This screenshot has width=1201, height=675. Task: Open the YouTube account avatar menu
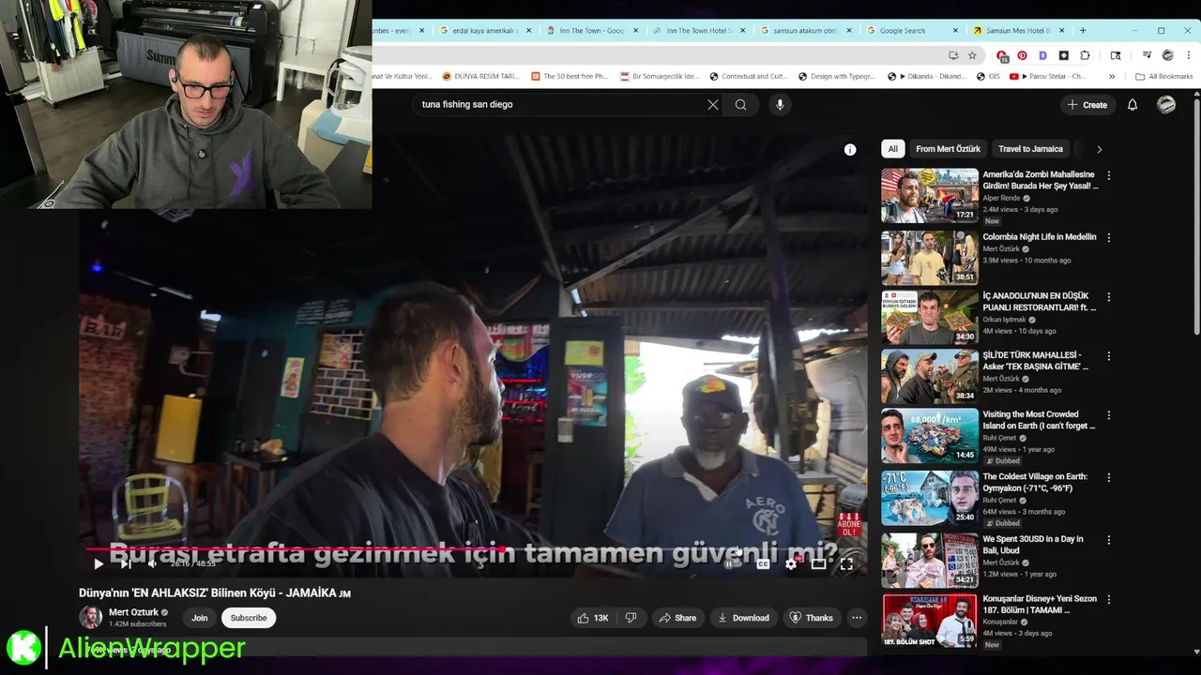(x=1166, y=105)
